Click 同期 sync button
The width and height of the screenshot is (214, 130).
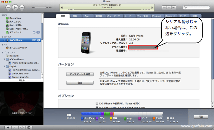click(x=201, y=117)
